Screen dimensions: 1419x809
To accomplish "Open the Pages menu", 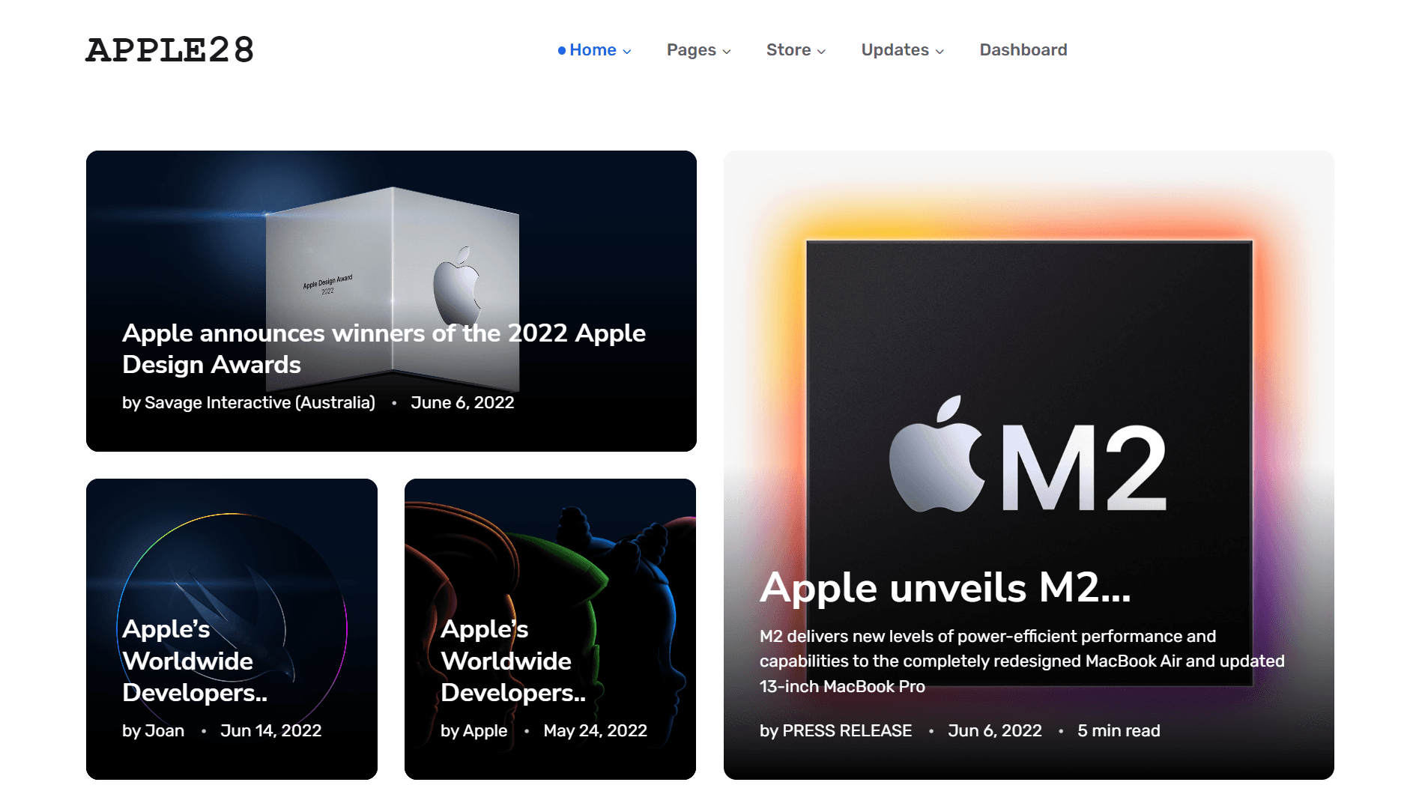I will (698, 50).
